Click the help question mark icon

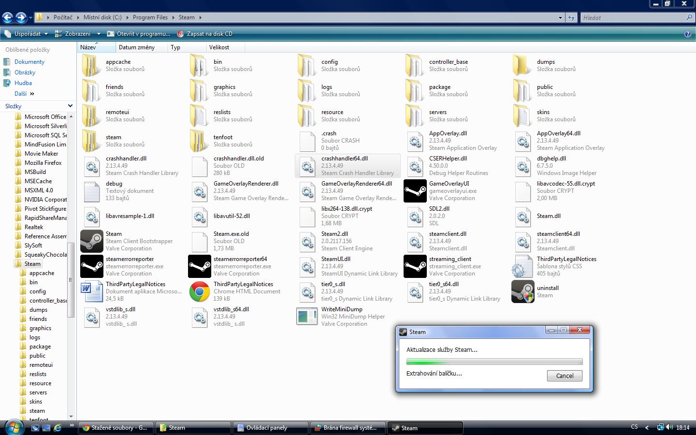(x=688, y=34)
